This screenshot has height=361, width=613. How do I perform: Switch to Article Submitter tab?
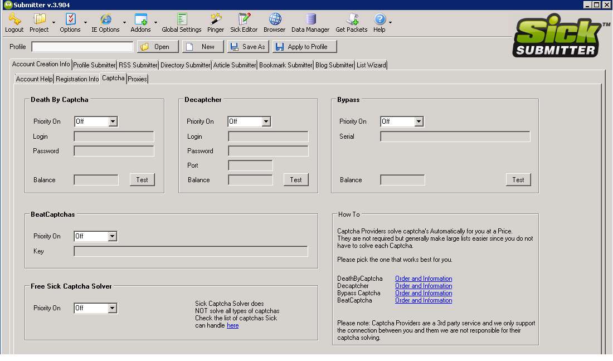point(235,65)
